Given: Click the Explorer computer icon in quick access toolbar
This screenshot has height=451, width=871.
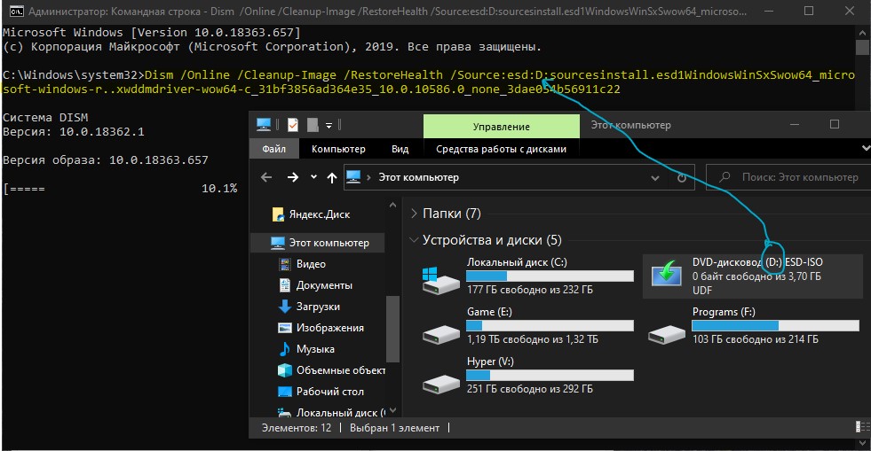Looking at the screenshot, I should click(264, 125).
